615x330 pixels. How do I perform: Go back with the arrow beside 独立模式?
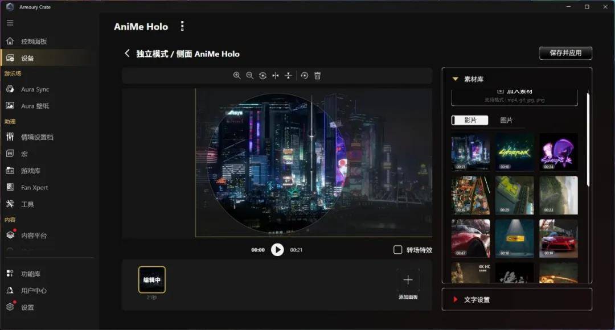[127, 53]
